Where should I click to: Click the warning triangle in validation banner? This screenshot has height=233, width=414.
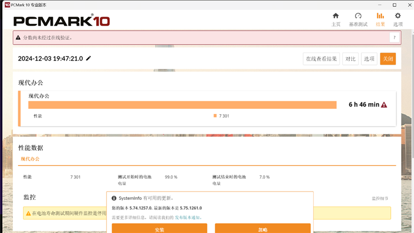[x=18, y=37]
